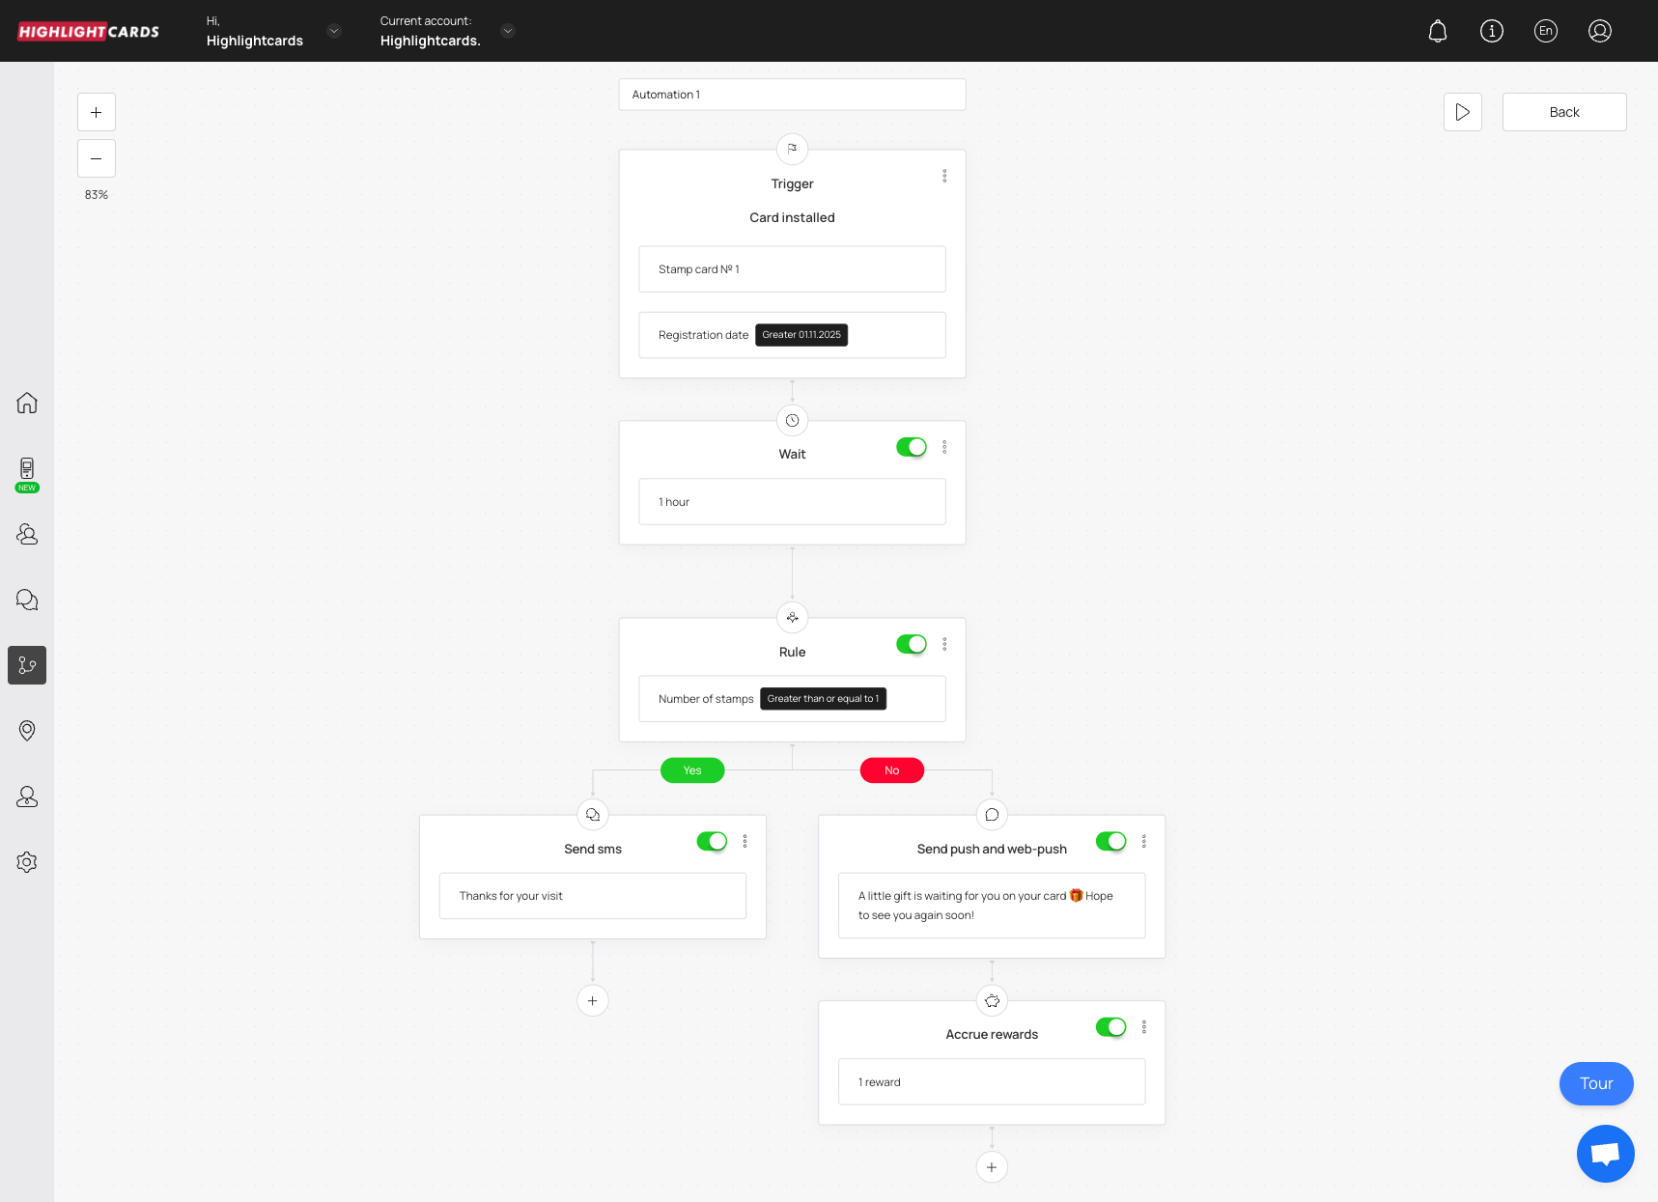1658x1202 pixels.
Task: Click the Automation 1 name field
Action: [x=792, y=95]
